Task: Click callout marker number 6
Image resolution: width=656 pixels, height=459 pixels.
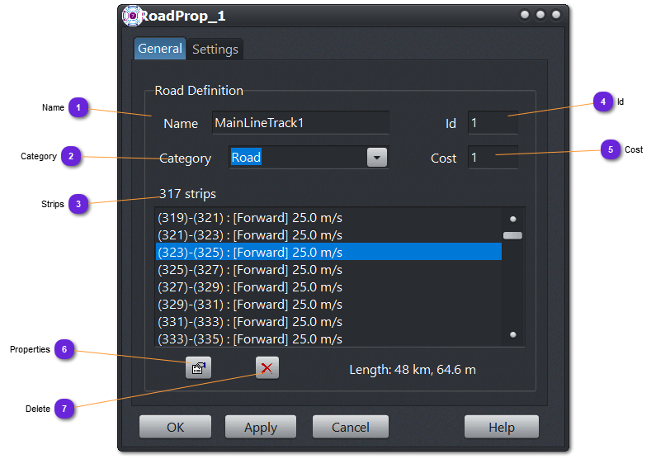Action: pos(64,349)
